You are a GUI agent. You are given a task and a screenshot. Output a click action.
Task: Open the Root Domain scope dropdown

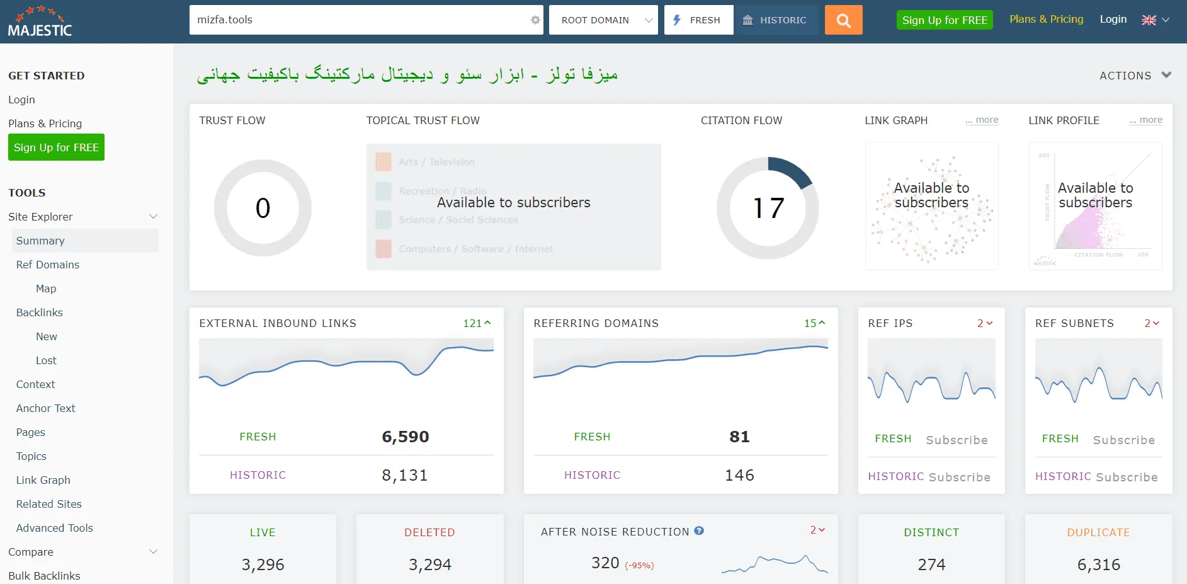603,20
